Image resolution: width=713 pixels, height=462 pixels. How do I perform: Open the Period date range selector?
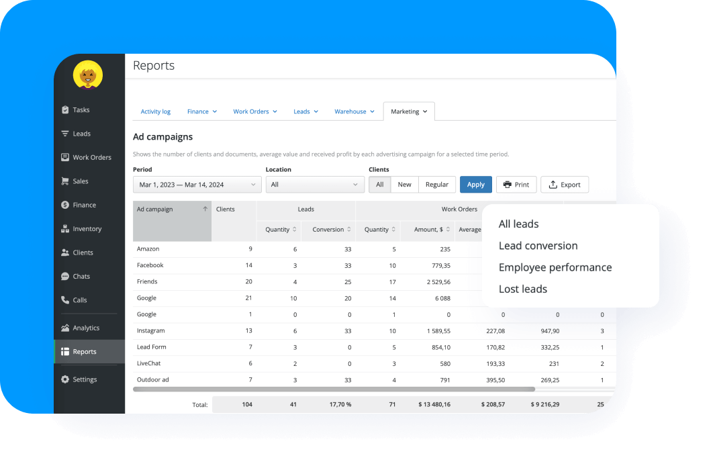(x=197, y=184)
